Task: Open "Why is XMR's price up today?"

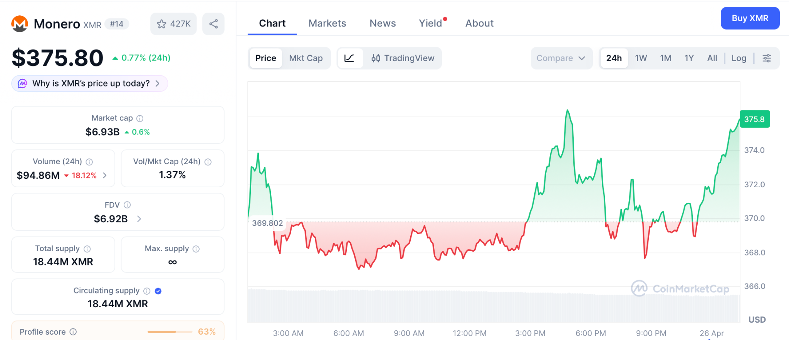Action: pos(90,83)
